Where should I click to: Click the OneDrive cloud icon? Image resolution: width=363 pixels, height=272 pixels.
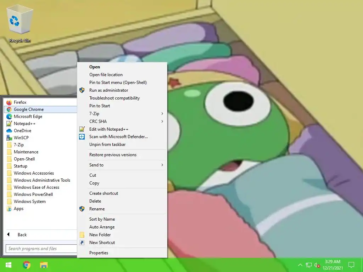pos(9,131)
